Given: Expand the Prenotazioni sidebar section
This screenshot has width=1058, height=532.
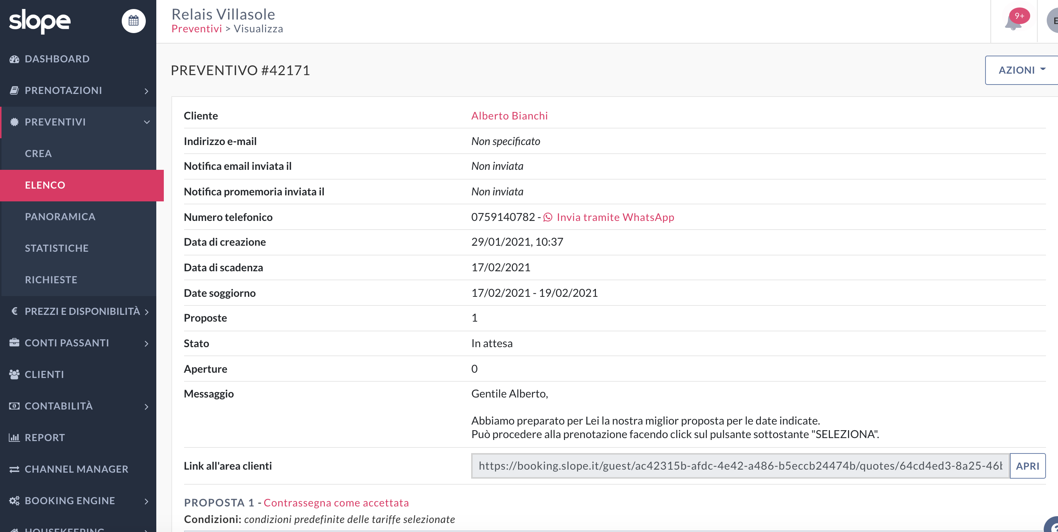Looking at the screenshot, I should click(x=78, y=91).
